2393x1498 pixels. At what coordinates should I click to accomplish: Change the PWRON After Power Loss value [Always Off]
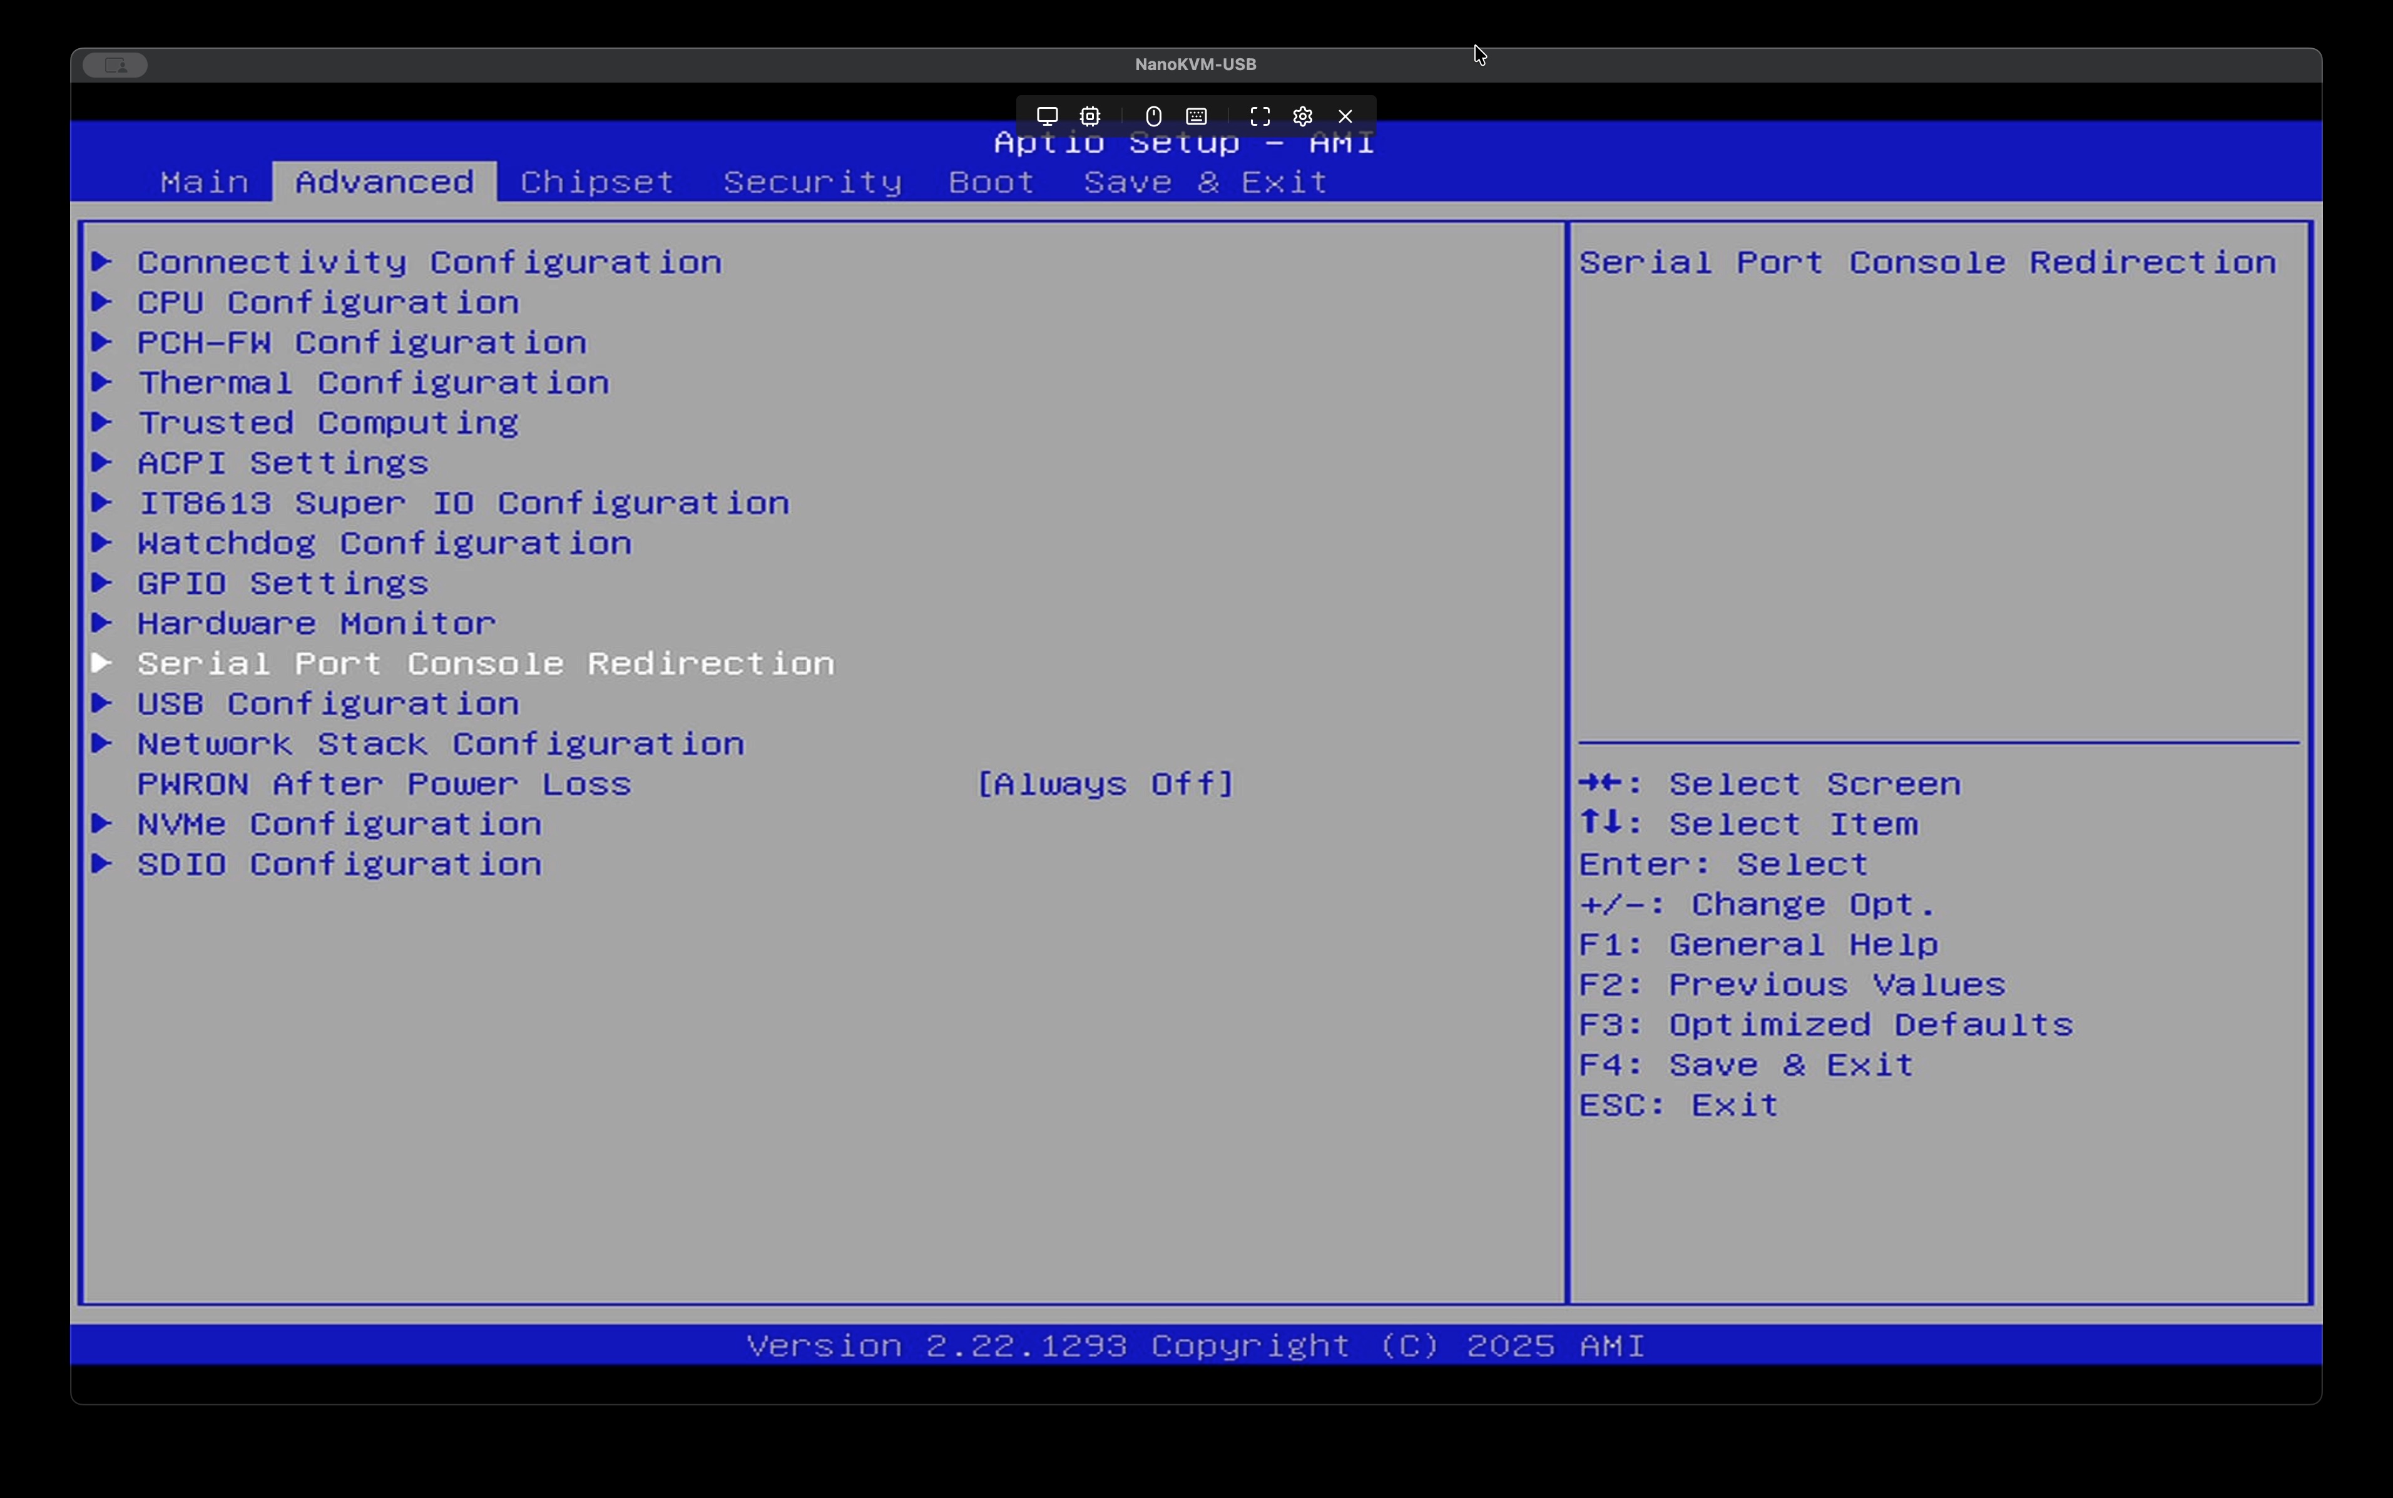1105,783
